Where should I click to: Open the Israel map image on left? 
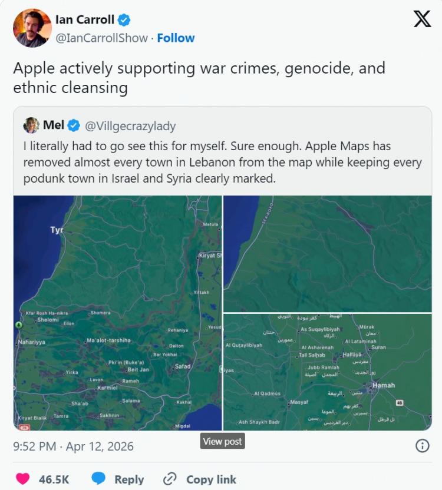coord(117,313)
